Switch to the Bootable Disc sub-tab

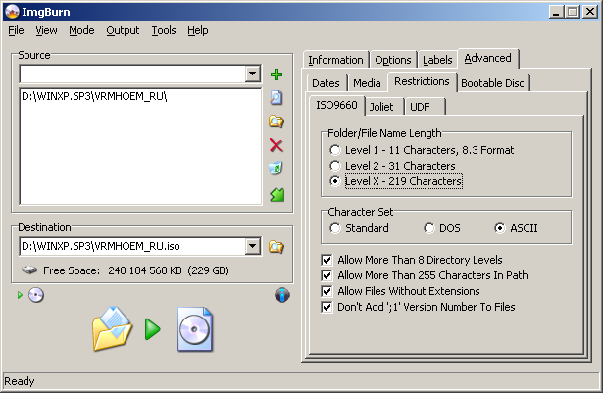(492, 83)
